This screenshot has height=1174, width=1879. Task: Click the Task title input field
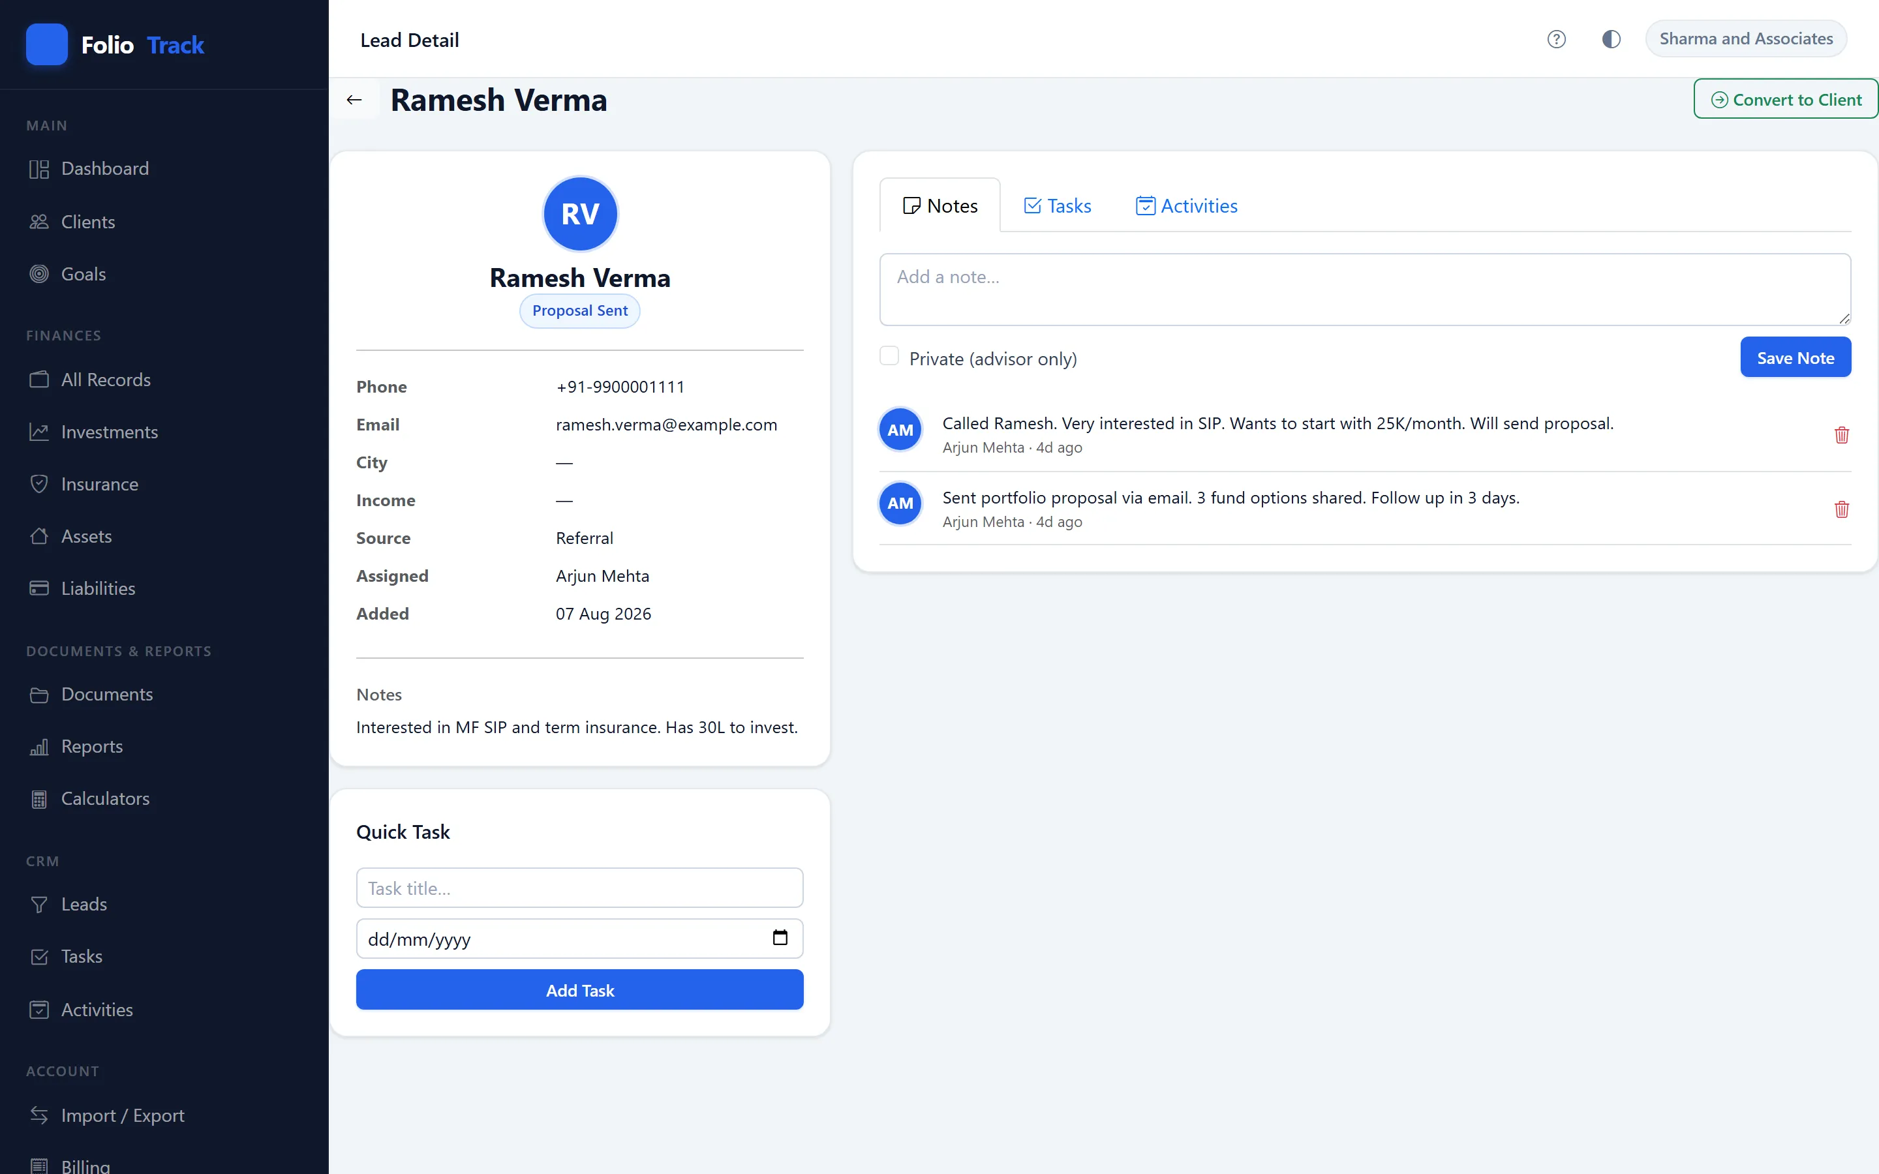pyautogui.click(x=579, y=888)
